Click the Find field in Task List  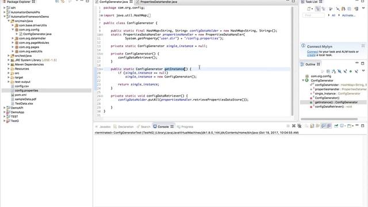(x=313, y=16)
